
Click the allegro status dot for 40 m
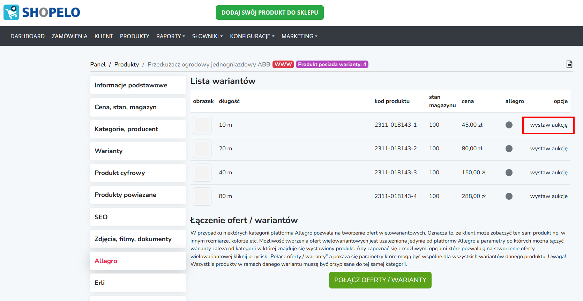pyautogui.click(x=509, y=173)
